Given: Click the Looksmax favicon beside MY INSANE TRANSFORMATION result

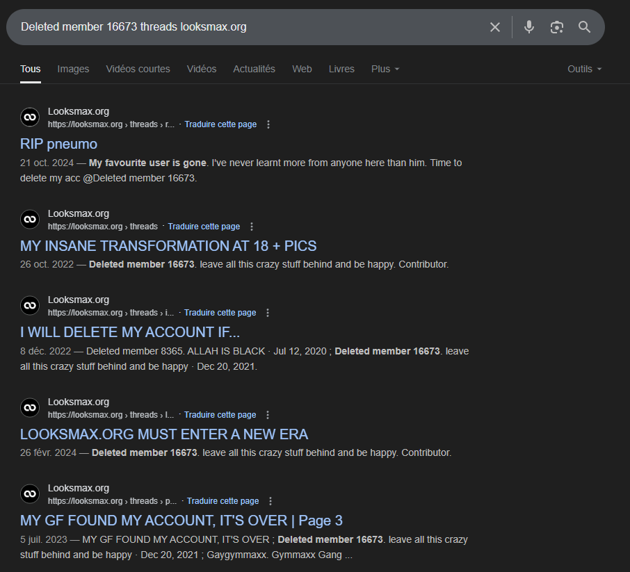Looking at the screenshot, I should point(30,220).
